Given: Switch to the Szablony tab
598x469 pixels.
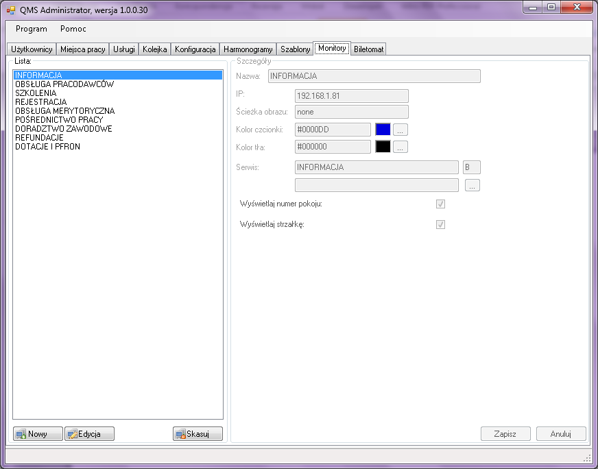Looking at the screenshot, I should click(295, 49).
